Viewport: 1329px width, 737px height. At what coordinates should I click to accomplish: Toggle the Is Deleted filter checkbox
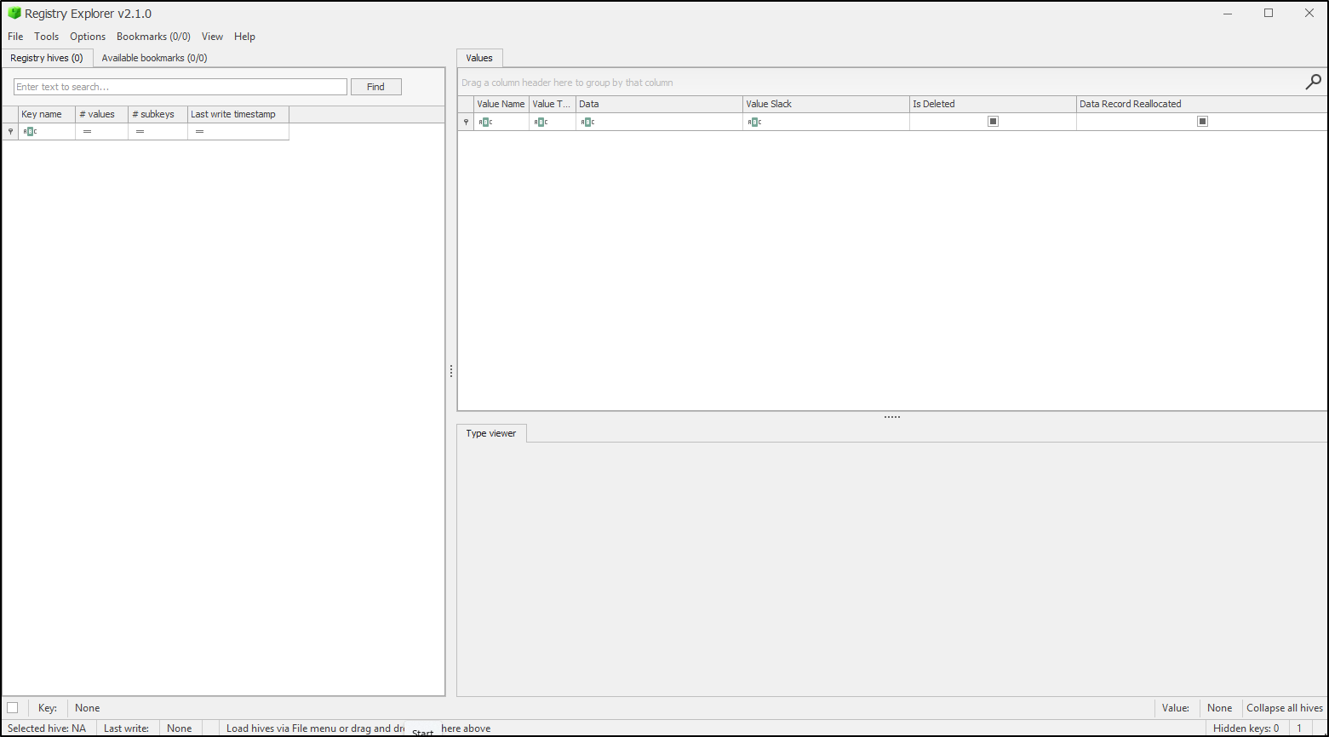[993, 121]
